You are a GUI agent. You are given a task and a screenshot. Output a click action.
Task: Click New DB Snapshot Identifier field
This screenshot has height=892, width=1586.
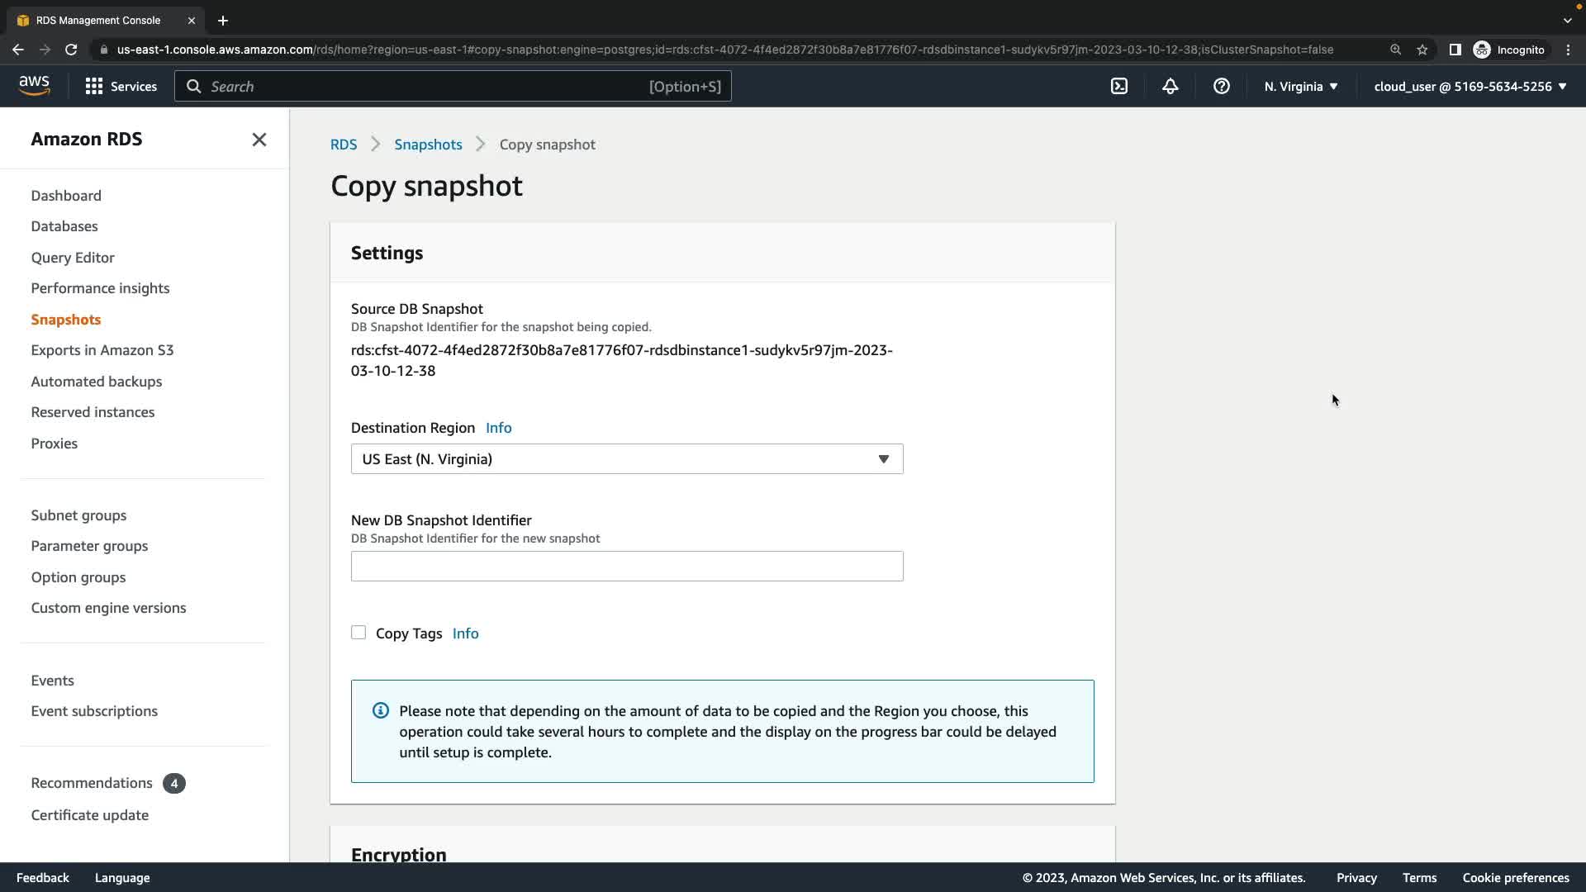tap(626, 567)
